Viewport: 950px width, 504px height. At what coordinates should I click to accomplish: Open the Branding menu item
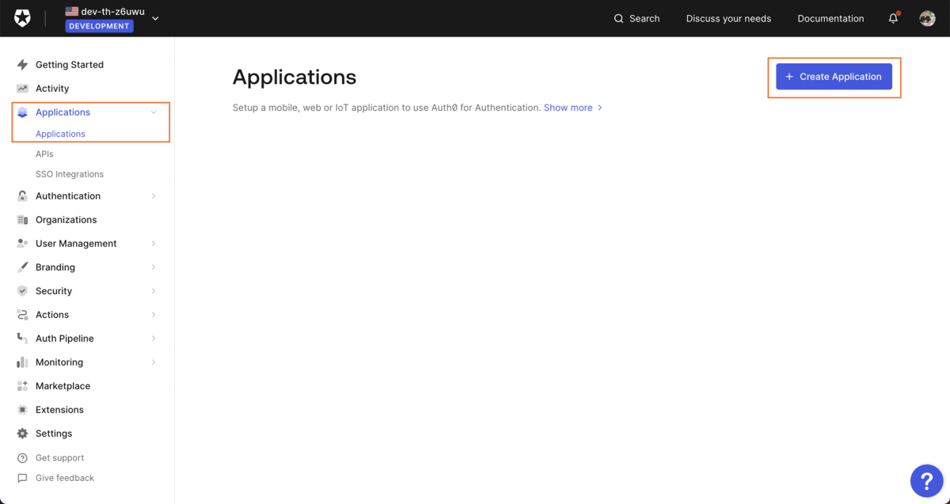click(x=55, y=267)
